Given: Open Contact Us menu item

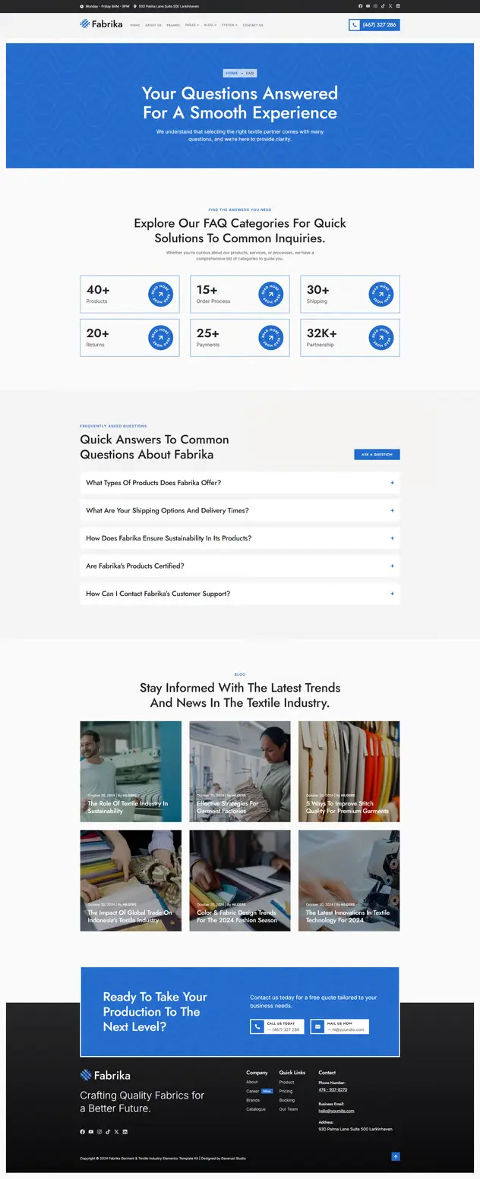Looking at the screenshot, I should pos(253,25).
